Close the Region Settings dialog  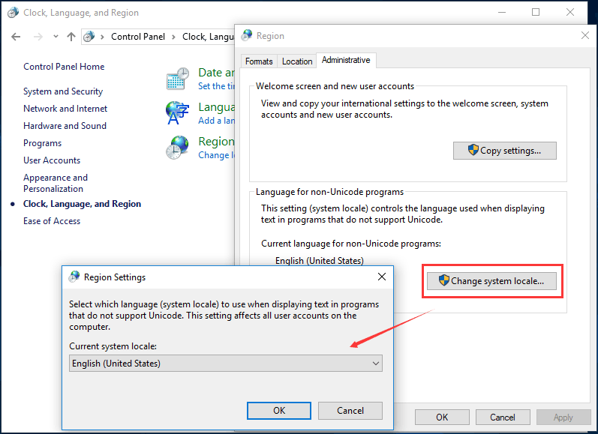381,277
